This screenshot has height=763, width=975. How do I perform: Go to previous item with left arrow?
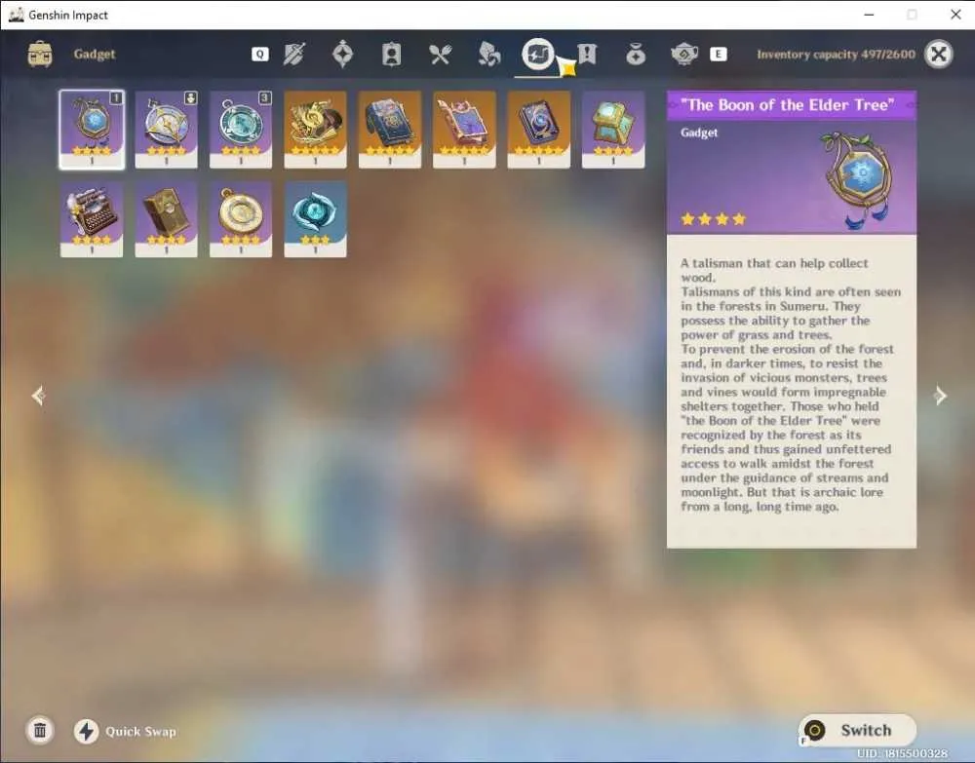38,396
